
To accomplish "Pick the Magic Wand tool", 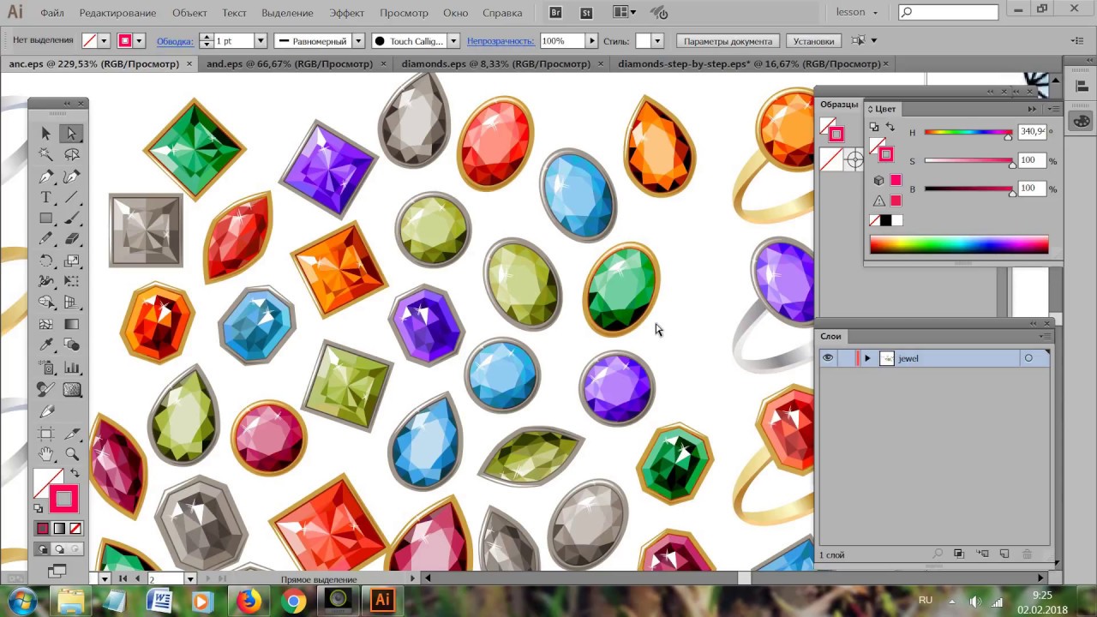I will (x=46, y=155).
